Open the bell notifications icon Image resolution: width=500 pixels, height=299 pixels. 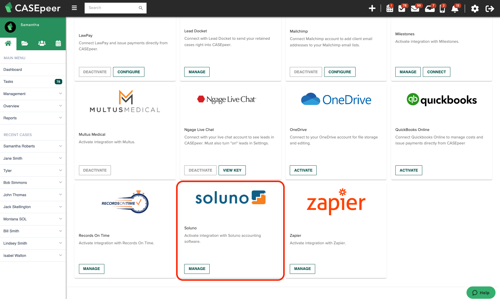click(x=455, y=8)
